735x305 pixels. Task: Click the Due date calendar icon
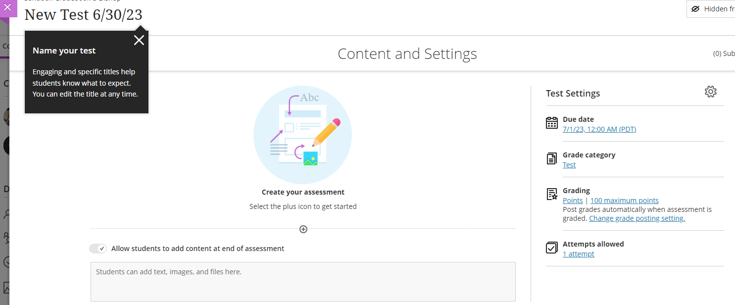(x=551, y=123)
